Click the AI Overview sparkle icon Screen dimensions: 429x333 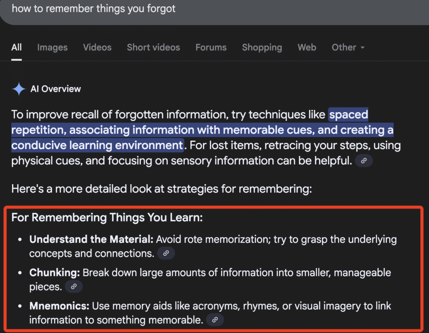point(19,89)
